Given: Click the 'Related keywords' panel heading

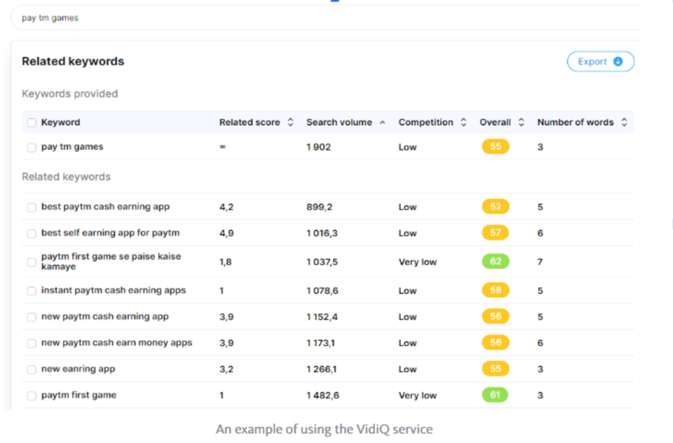Looking at the screenshot, I should point(73,61).
